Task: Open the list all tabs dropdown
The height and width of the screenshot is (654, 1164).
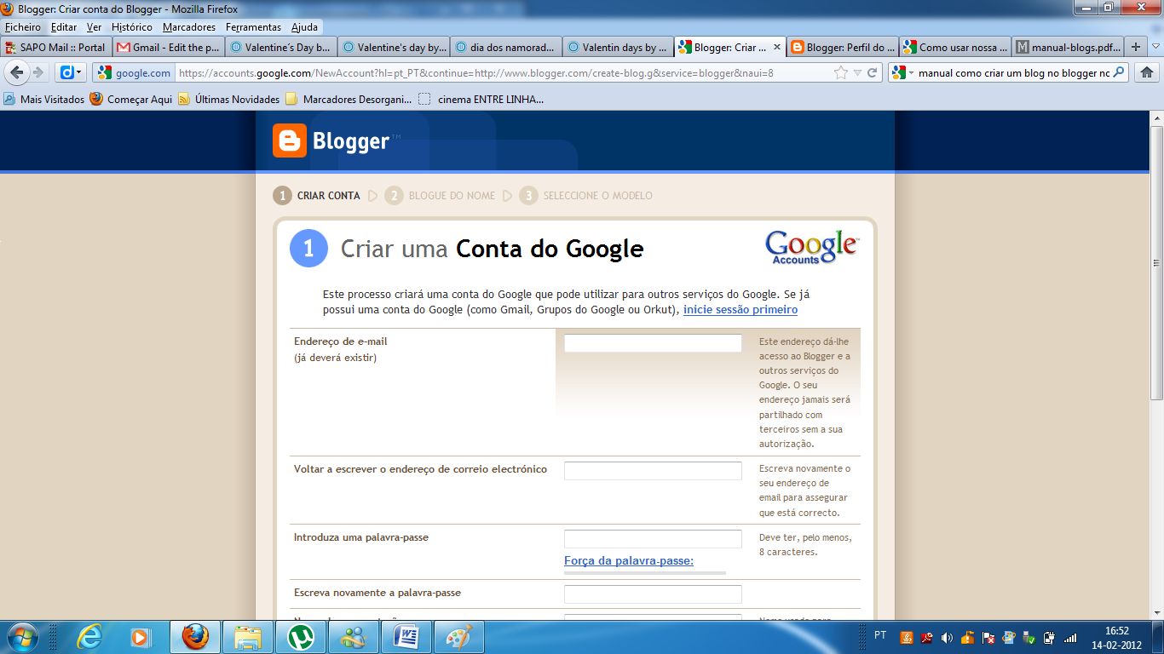Action: click(x=1155, y=47)
